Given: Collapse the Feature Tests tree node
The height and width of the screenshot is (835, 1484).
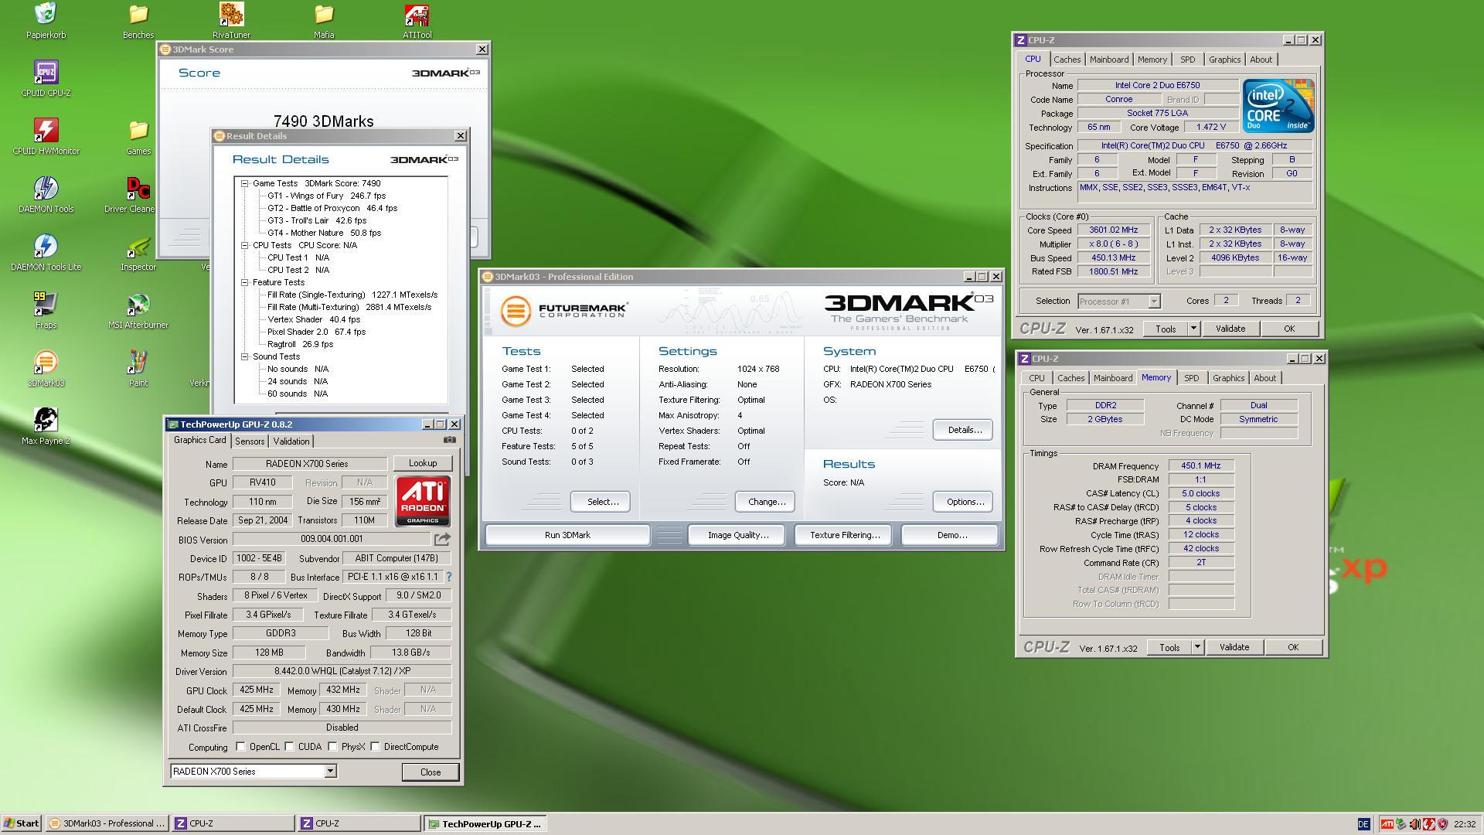Looking at the screenshot, I should point(244,282).
